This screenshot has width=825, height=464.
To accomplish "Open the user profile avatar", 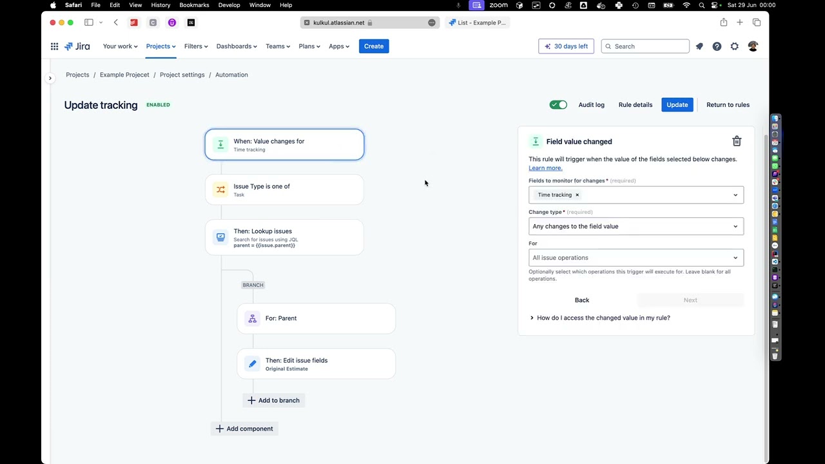I will (x=753, y=46).
